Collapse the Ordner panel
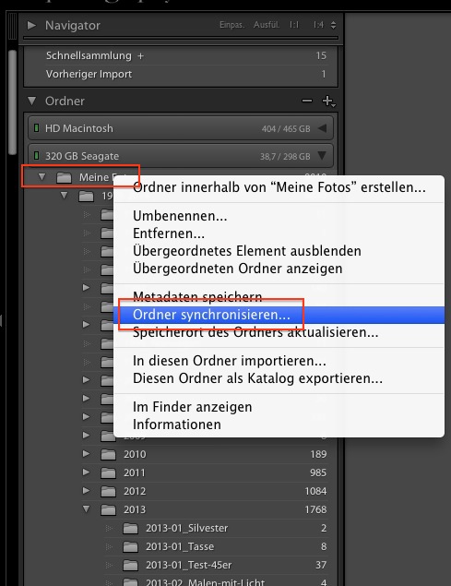The height and width of the screenshot is (586, 451). pyautogui.click(x=31, y=101)
